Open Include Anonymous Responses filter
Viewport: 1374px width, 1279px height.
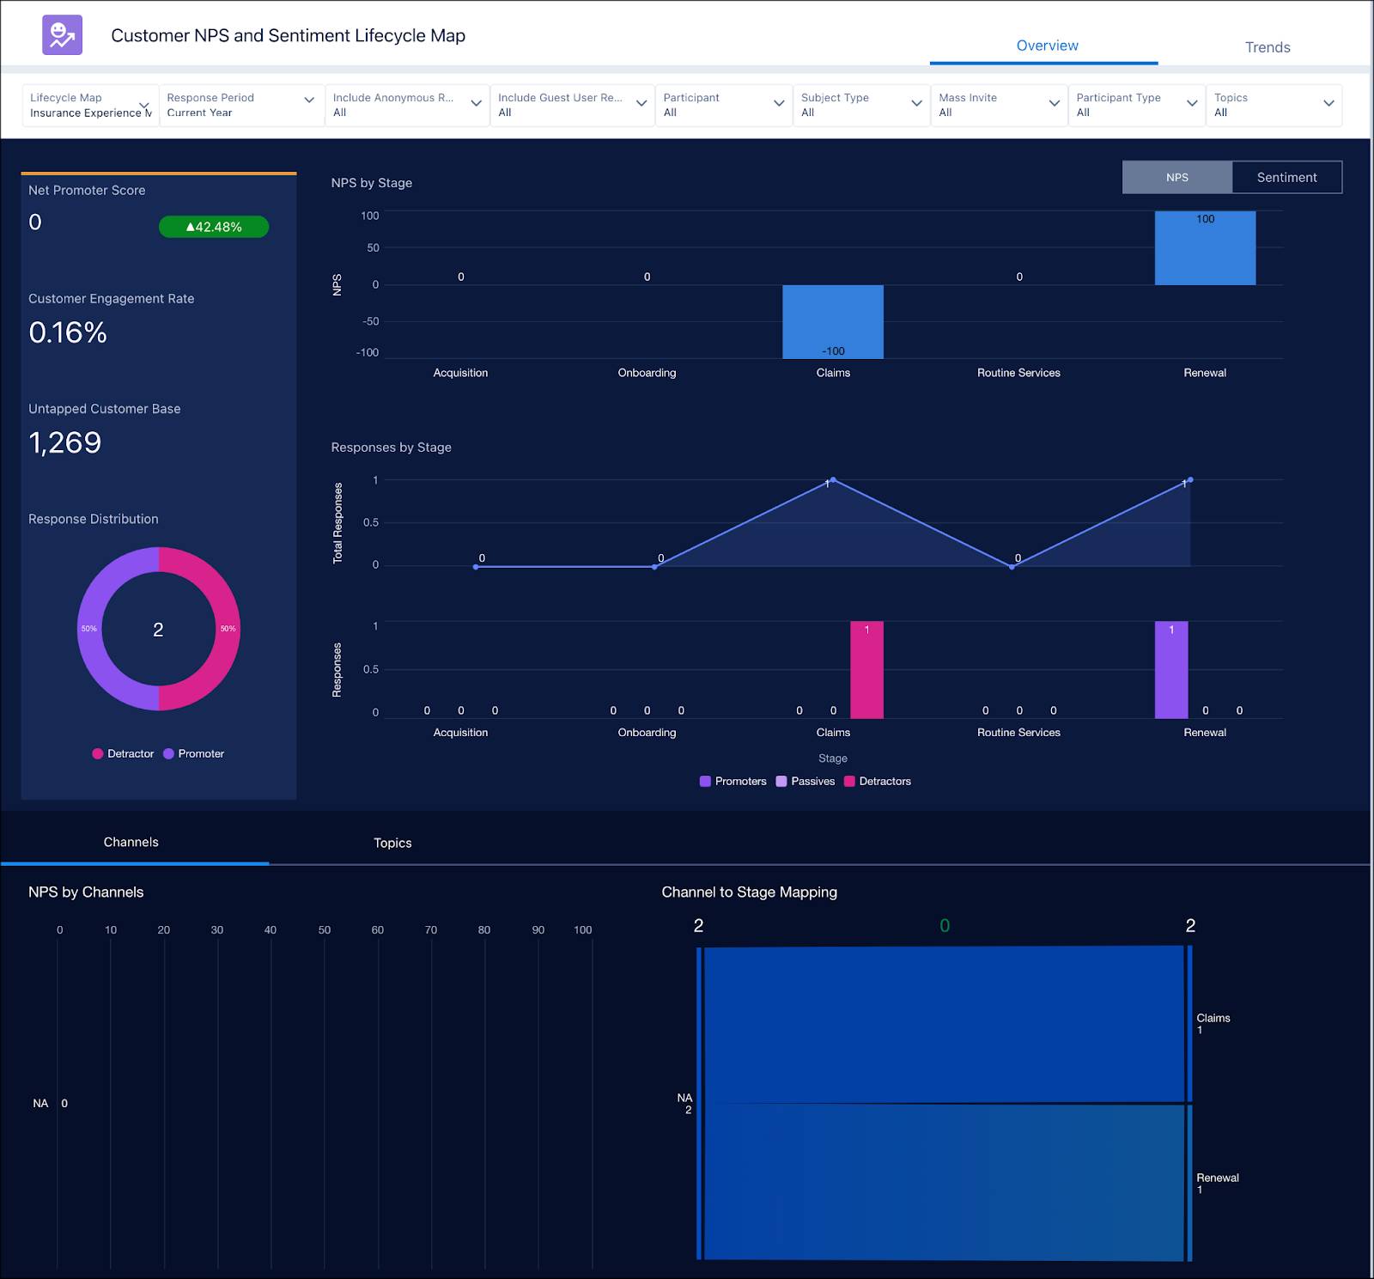pos(407,105)
